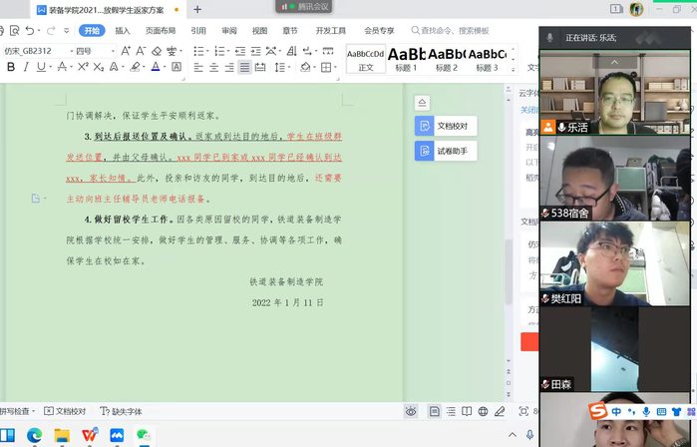This screenshot has height=447, width=697.
Task: Apply the 正文 paragraph style
Action: pos(365,59)
